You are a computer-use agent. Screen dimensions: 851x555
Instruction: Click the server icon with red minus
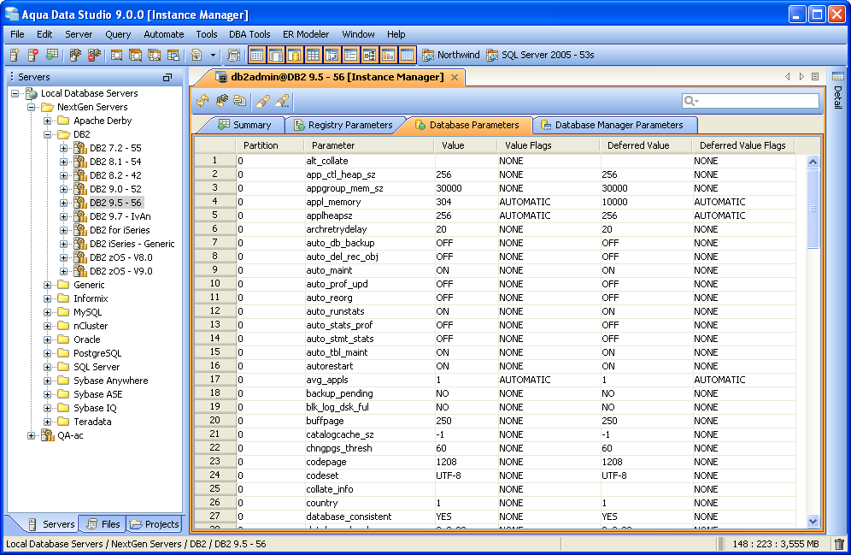32,55
